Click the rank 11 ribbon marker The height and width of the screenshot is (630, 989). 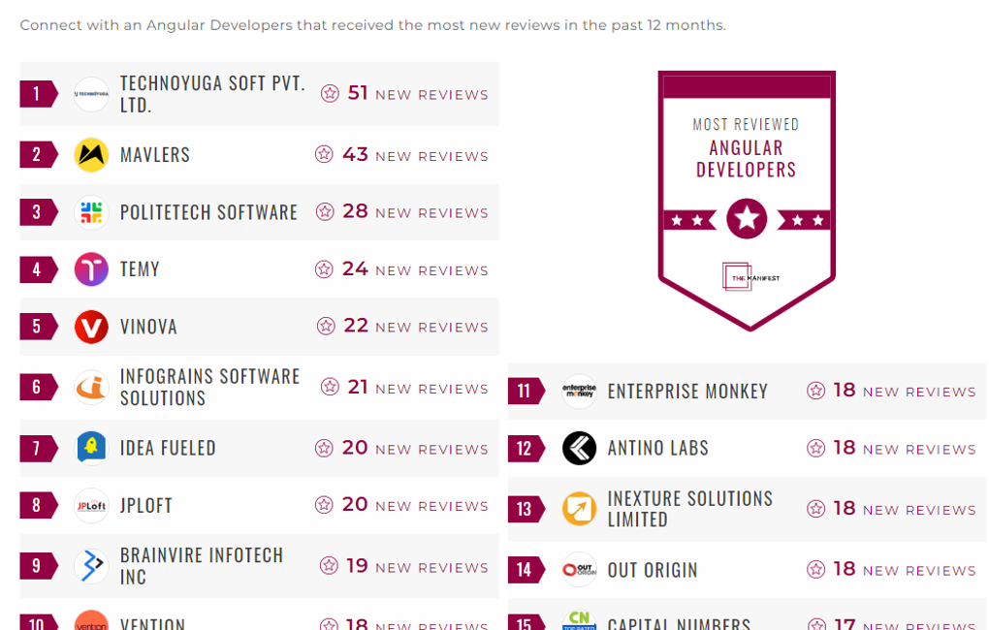pyautogui.click(x=525, y=392)
